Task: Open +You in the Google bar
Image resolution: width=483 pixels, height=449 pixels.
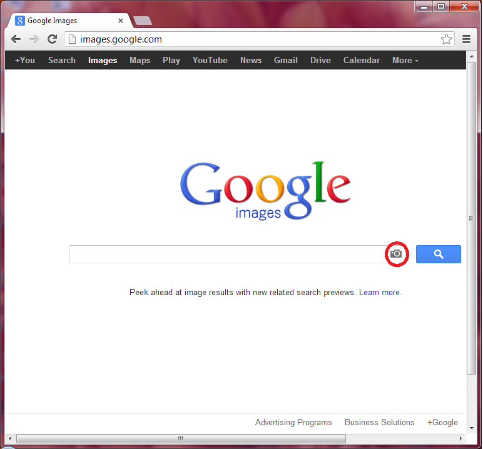Action: (25, 61)
